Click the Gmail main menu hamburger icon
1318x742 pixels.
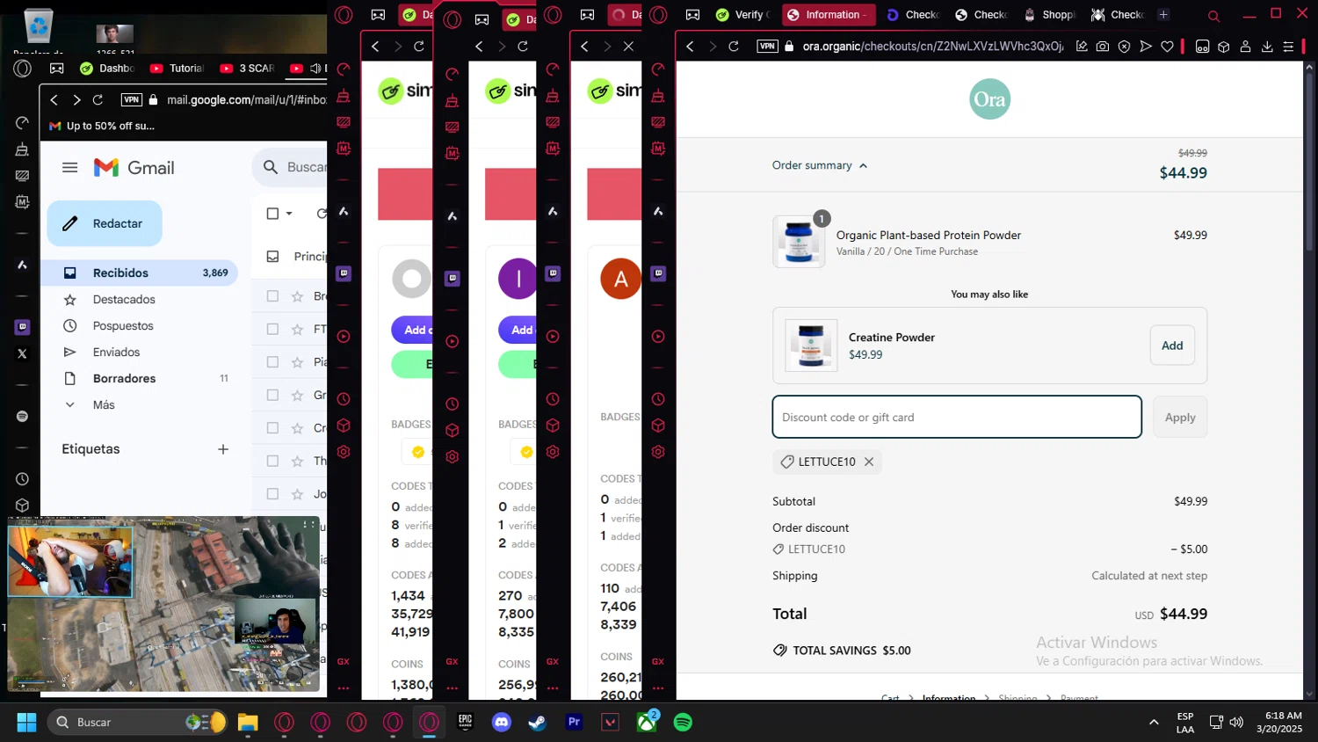[70, 167]
